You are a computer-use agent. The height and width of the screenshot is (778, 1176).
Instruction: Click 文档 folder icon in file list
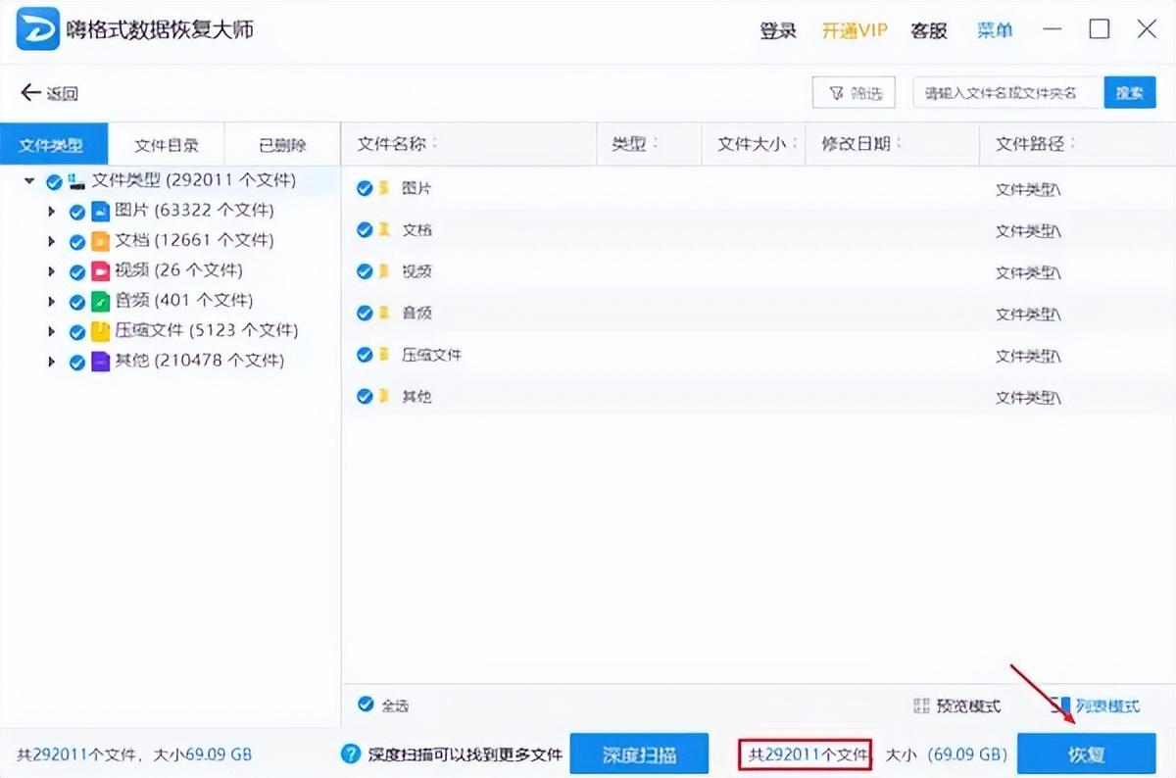(385, 230)
